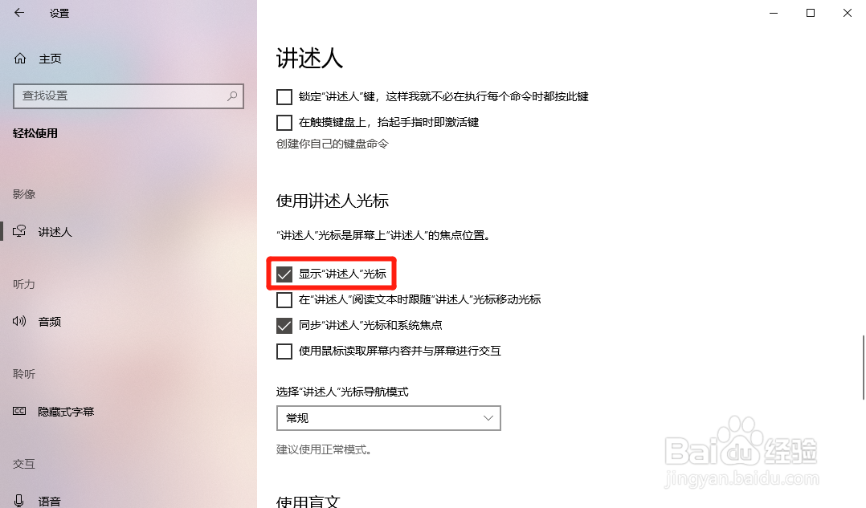The height and width of the screenshot is (508, 866).
Task: Open the 隐藏式字幕 CC icon
Action: (x=19, y=411)
